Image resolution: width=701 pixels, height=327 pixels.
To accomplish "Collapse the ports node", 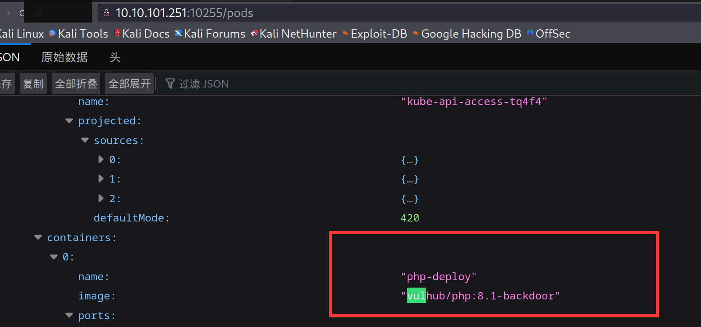I will point(69,315).
